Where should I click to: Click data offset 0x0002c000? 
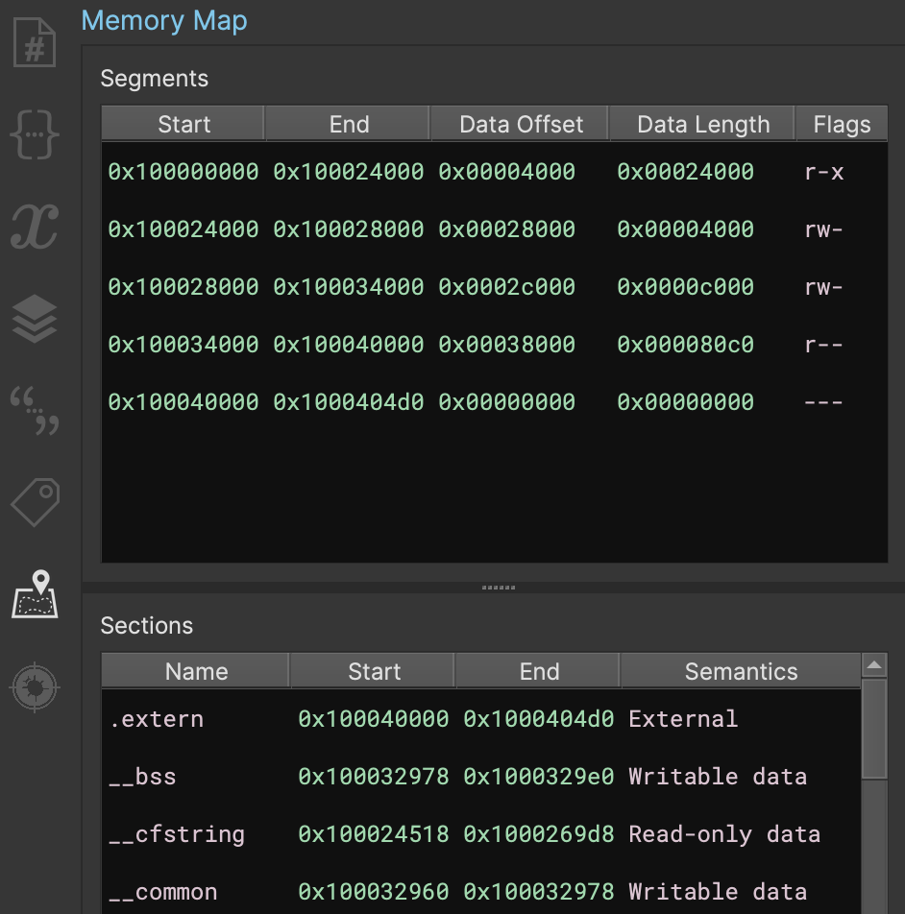506,287
